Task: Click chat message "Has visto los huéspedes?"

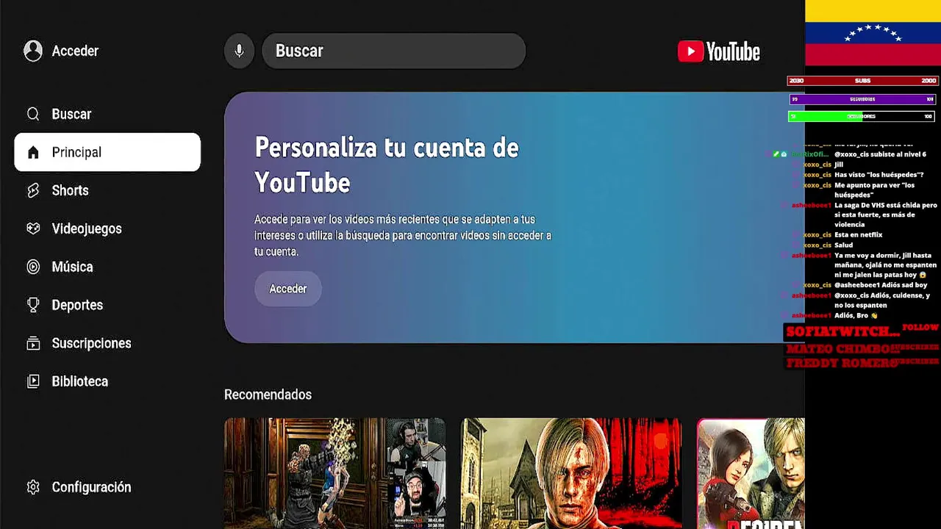Action: pos(879,175)
